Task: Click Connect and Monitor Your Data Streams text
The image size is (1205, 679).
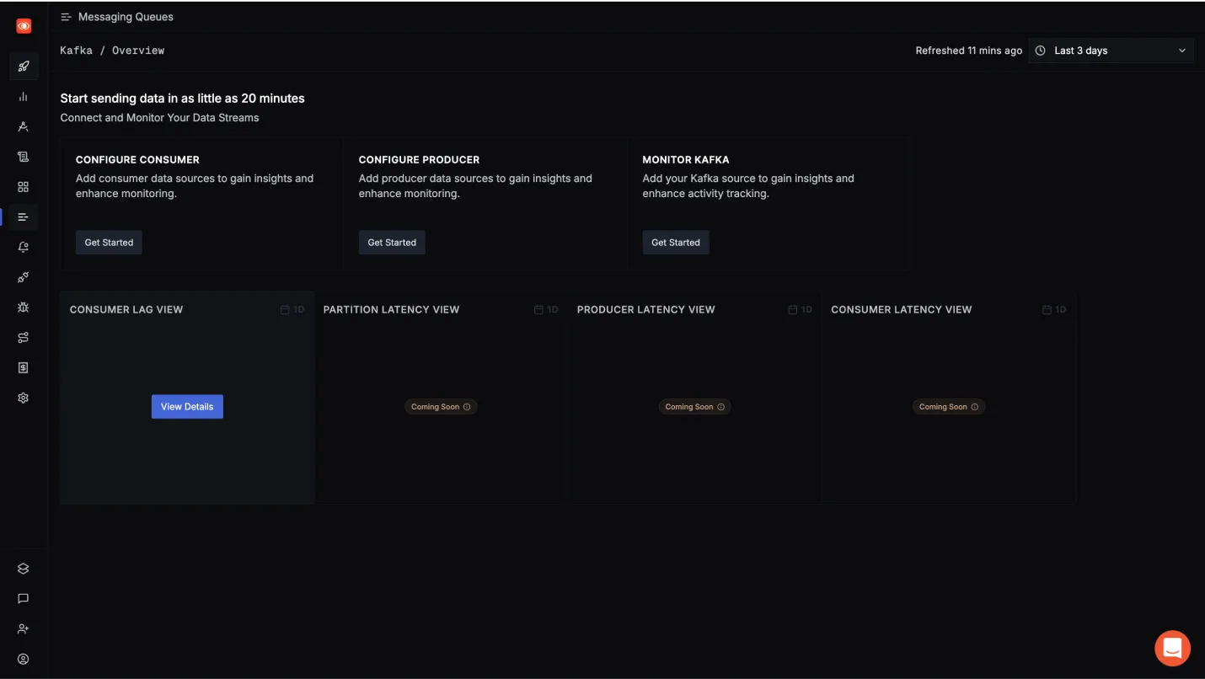Action: click(159, 118)
